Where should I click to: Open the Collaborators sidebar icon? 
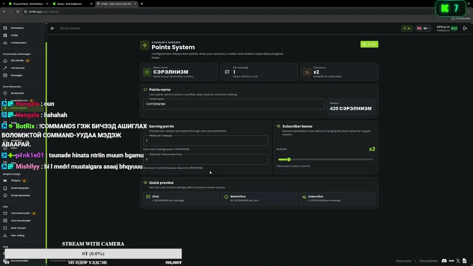[x=5, y=43]
